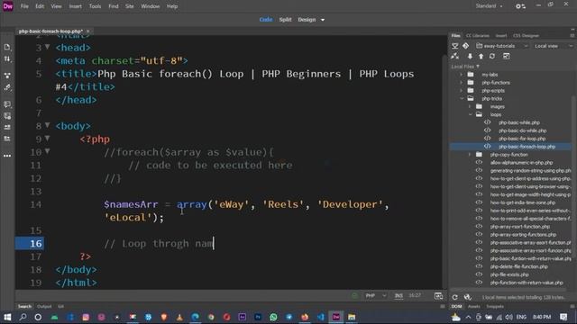Screen dimensions: 577x324
Task: Toggle the INS insert mode indicator
Action: coord(398,296)
